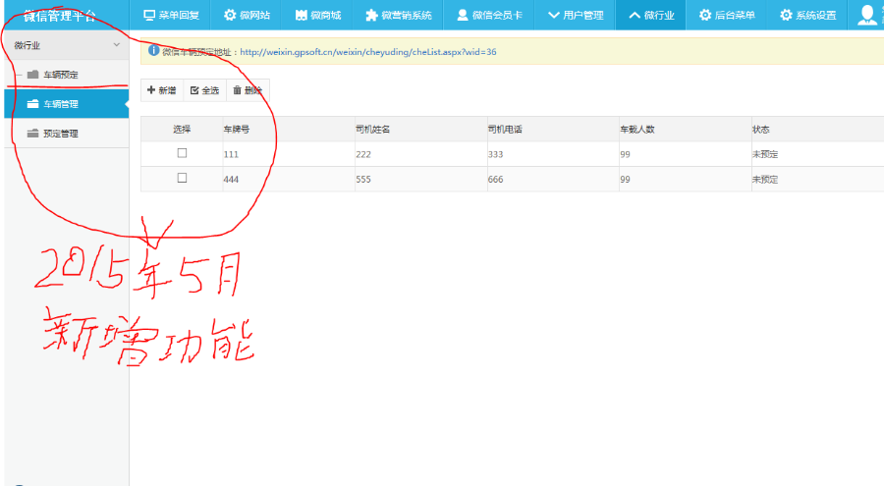Expand the 用户管理 menu
The image size is (884, 486).
click(575, 16)
